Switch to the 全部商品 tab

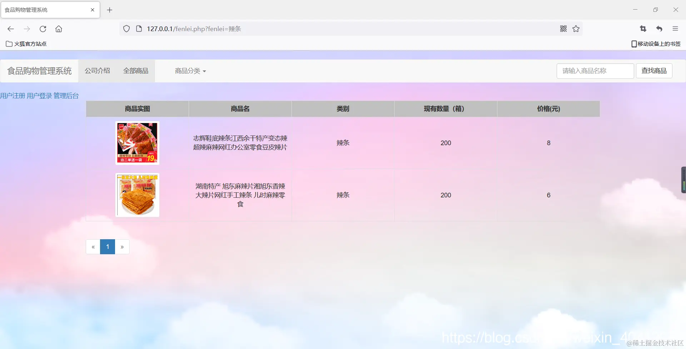tap(135, 70)
